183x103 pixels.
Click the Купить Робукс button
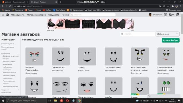(171, 40)
